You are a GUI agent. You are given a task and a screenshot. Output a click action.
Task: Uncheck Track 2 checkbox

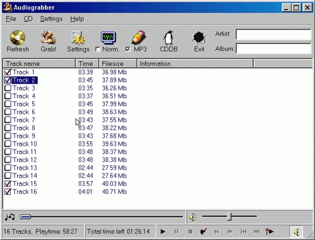pyautogui.click(x=8, y=80)
